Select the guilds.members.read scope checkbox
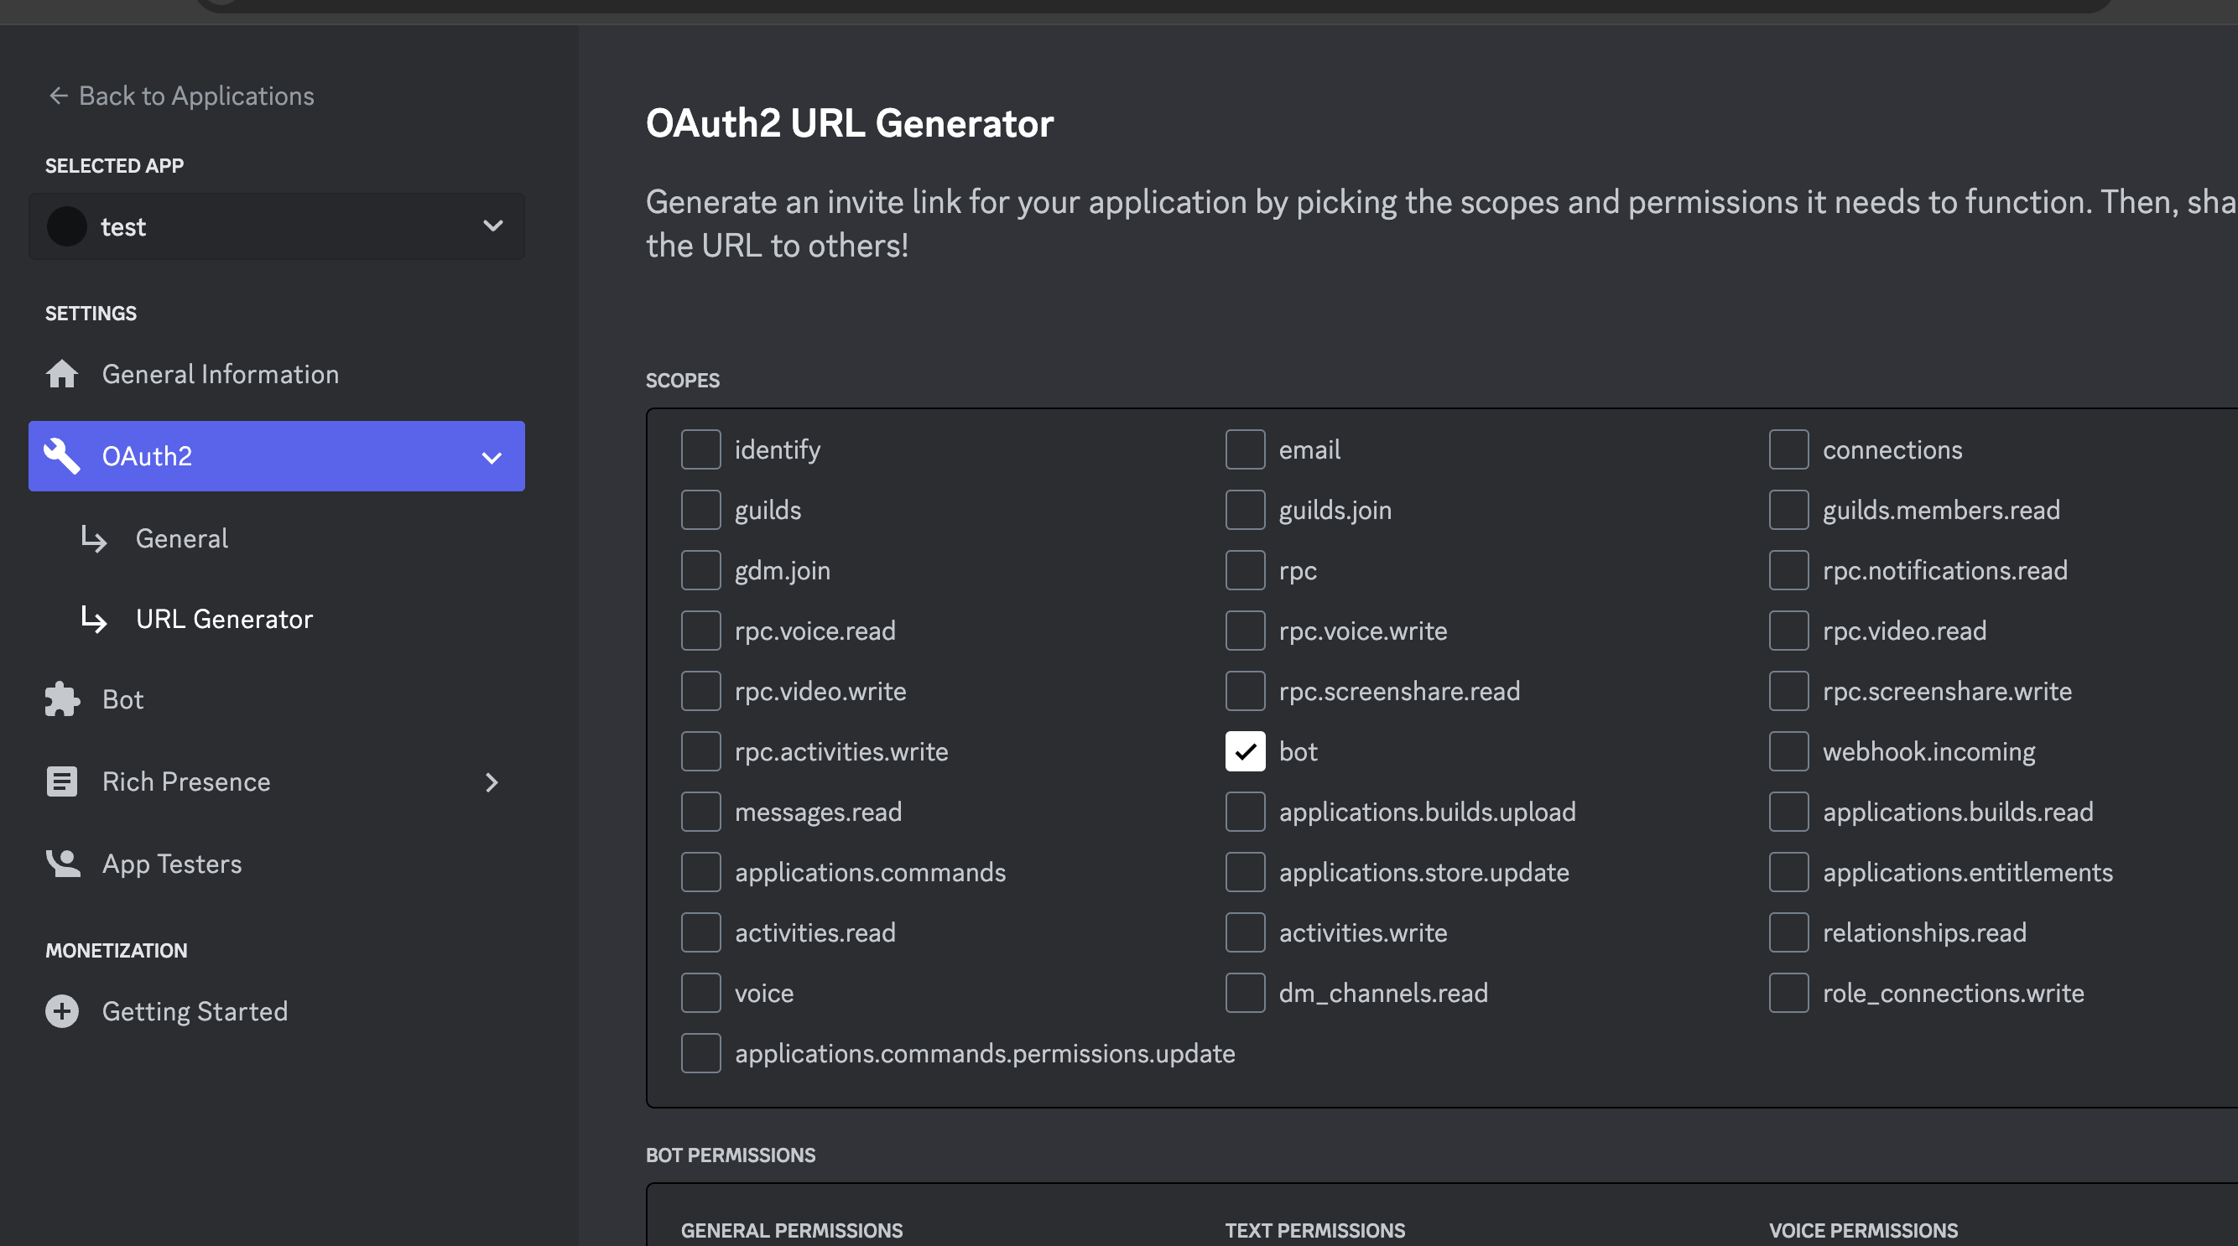The width and height of the screenshot is (2238, 1246). [1789, 510]
